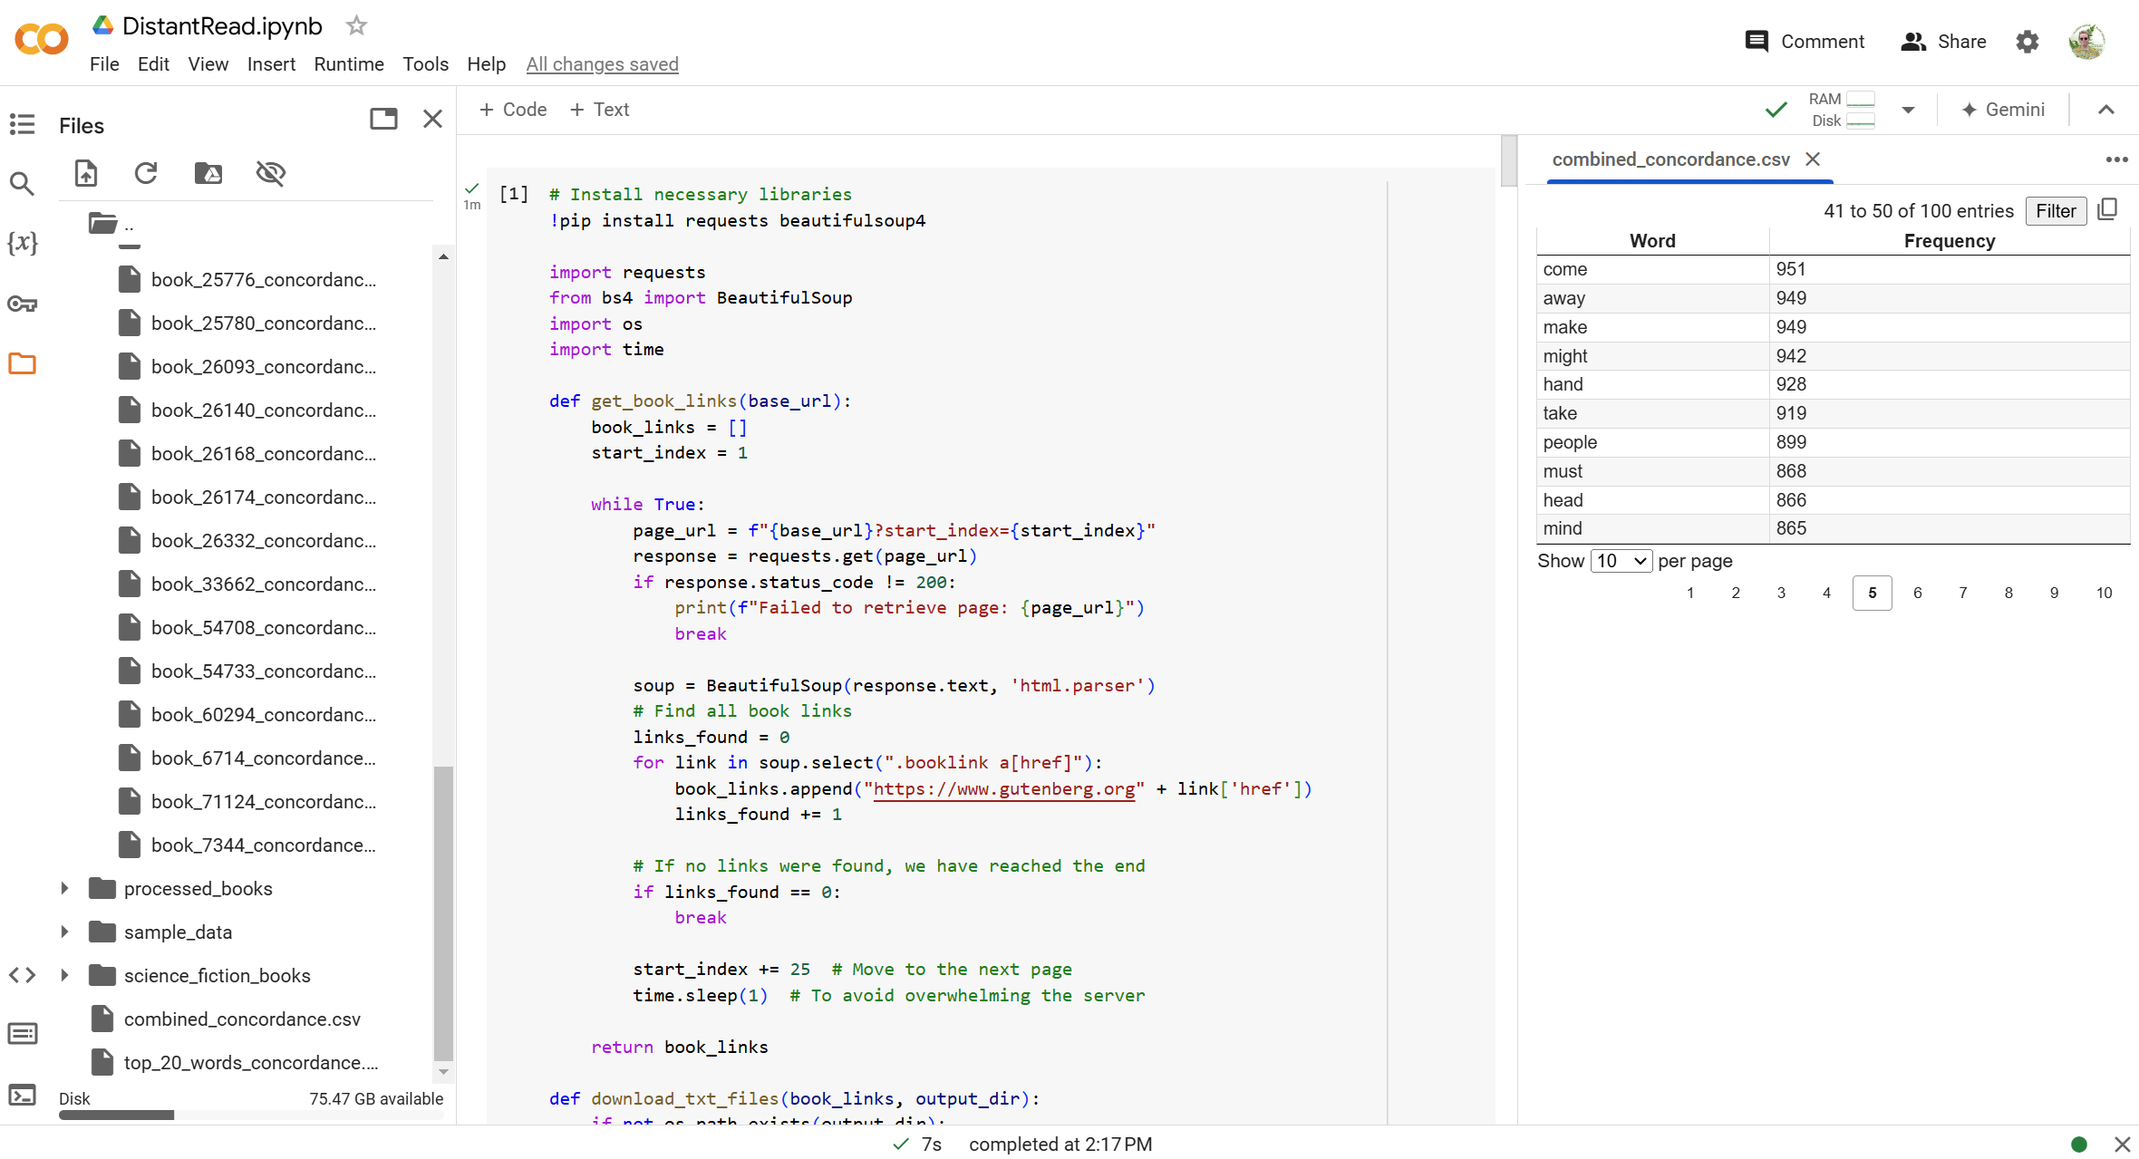The width and height of the screenshot is (2139, 1159).
Task: Star the DistantRead.ipynb notebook
Action: pos(356,25)
